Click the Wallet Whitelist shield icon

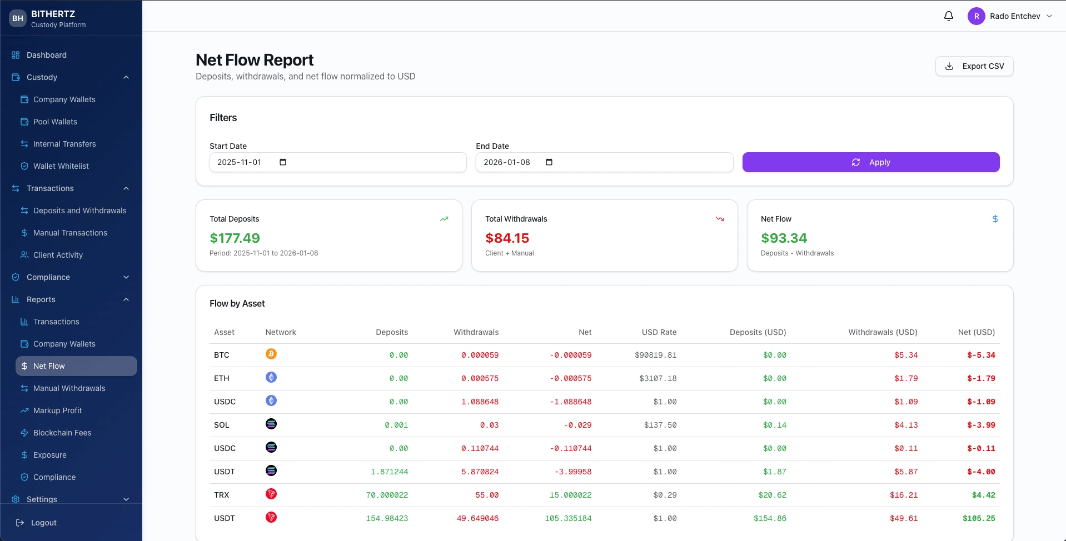point(24,166)
